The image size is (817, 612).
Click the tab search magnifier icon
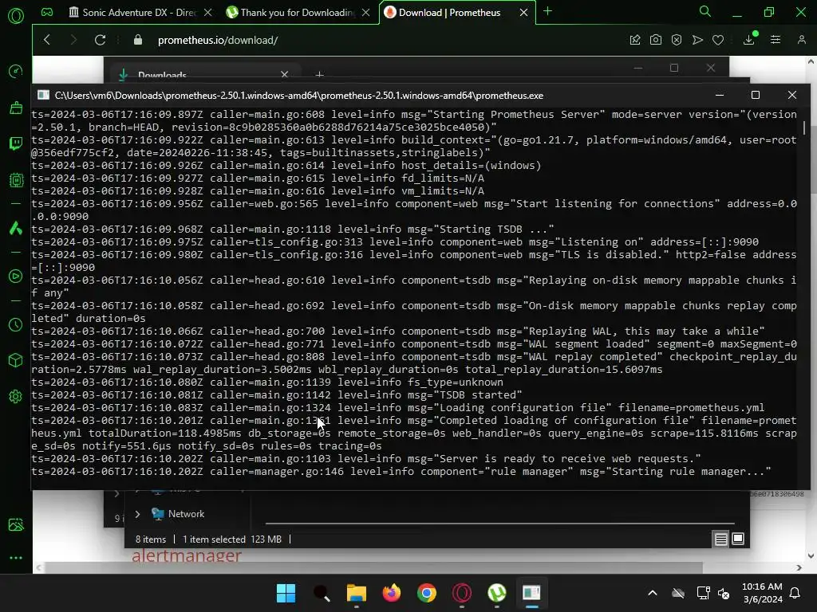[705, 11]
